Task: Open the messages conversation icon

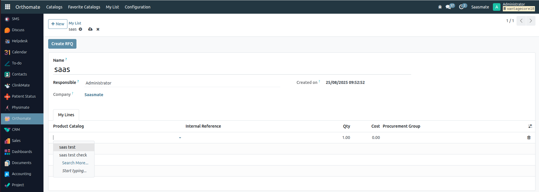Action: click(x=448, y=7)
